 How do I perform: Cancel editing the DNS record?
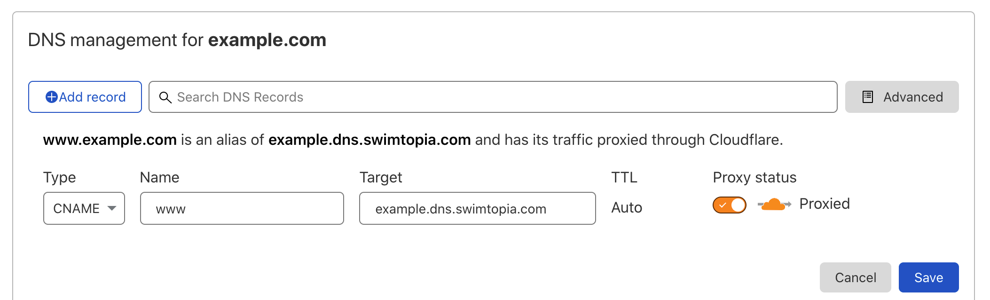(855, 277)
